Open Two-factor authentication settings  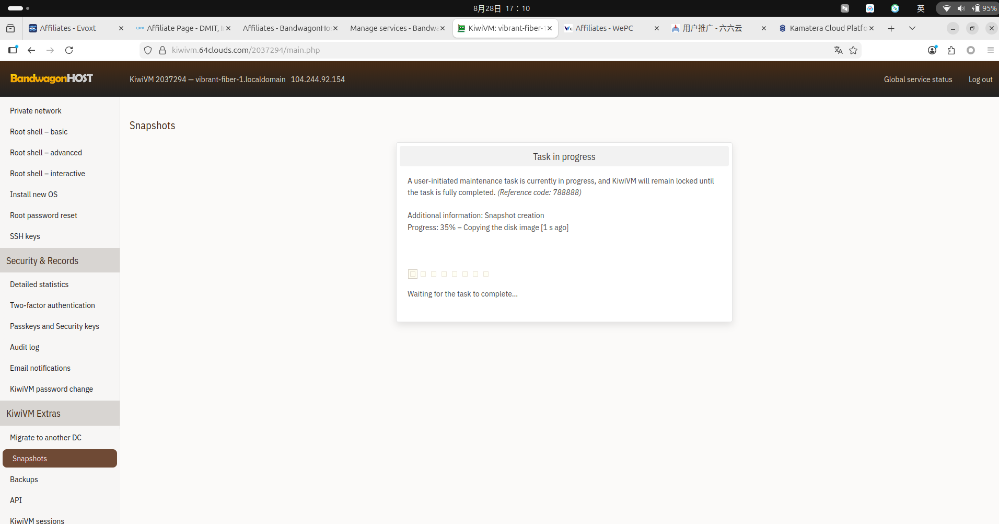52,305
